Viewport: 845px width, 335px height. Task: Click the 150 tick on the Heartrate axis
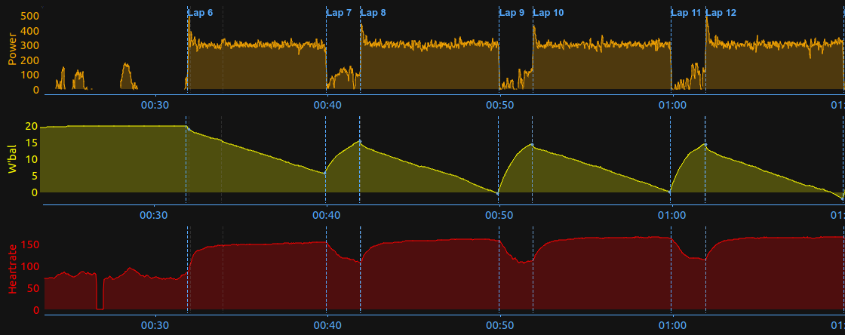coord(29,244)
